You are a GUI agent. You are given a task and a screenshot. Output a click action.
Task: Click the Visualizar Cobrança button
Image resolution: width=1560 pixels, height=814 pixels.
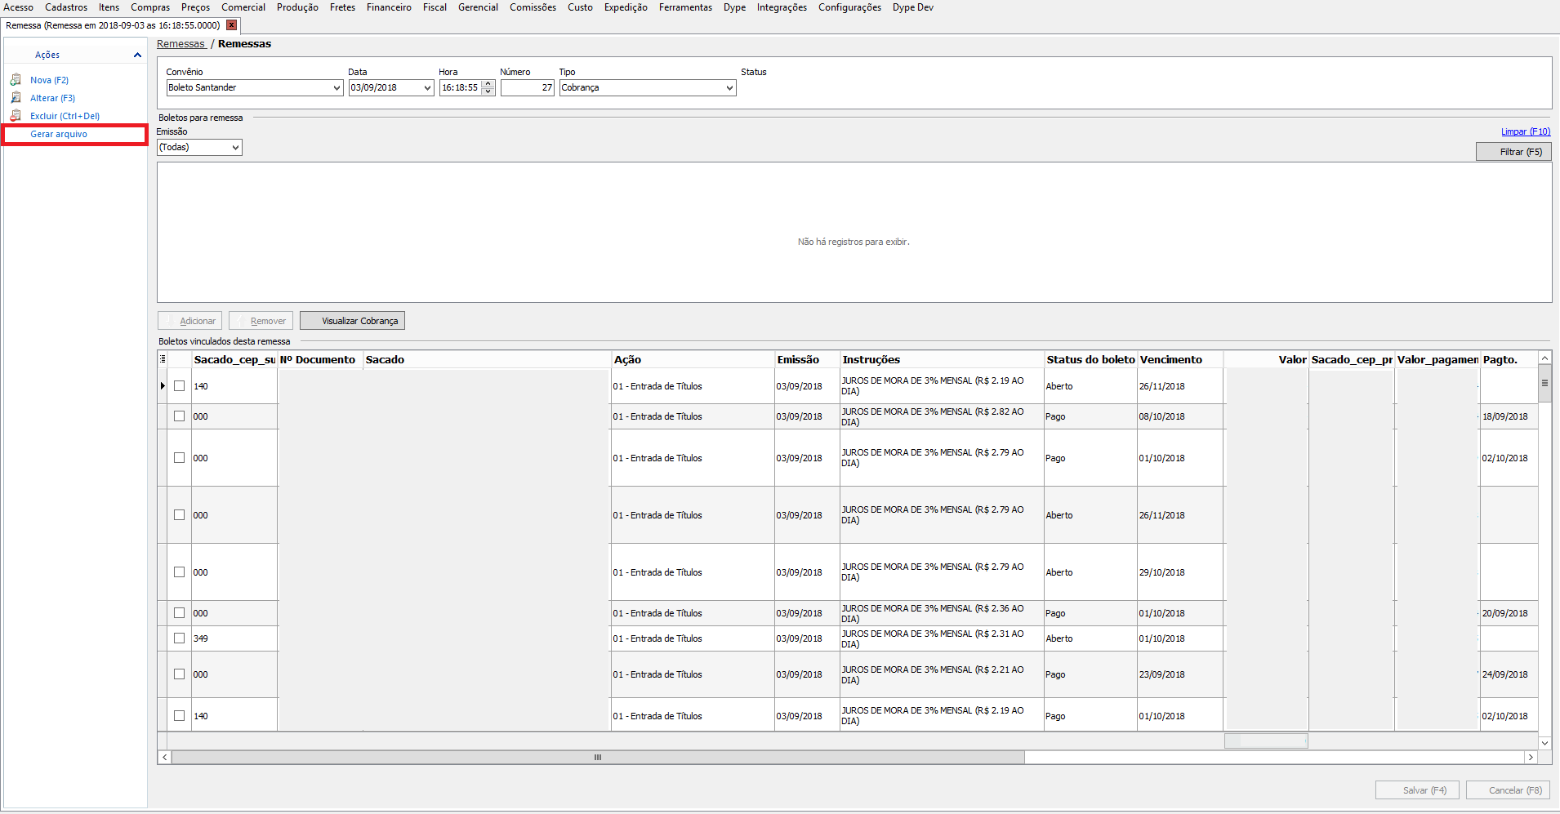tap(352, 321)
